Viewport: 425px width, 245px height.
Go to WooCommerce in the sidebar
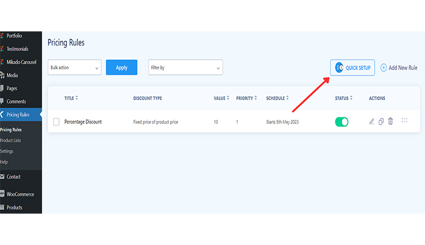20,194
